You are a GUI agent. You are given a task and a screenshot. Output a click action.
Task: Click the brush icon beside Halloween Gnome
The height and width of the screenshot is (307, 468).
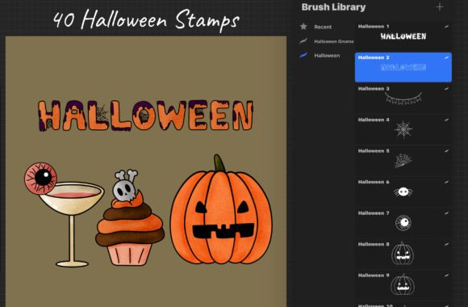[x=303, y=41]
